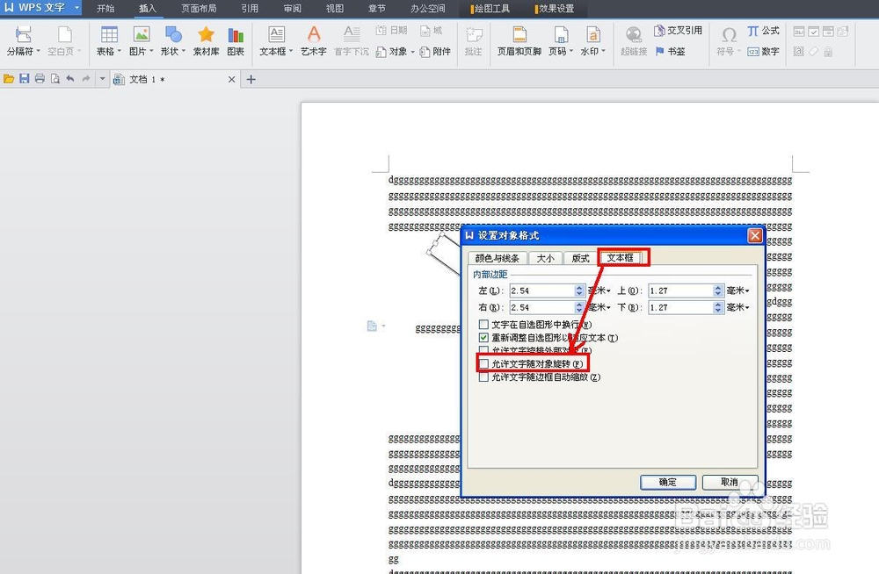The image size is (879, 574).
Task: Select the 文档 1 document tab
Action: 174,80
